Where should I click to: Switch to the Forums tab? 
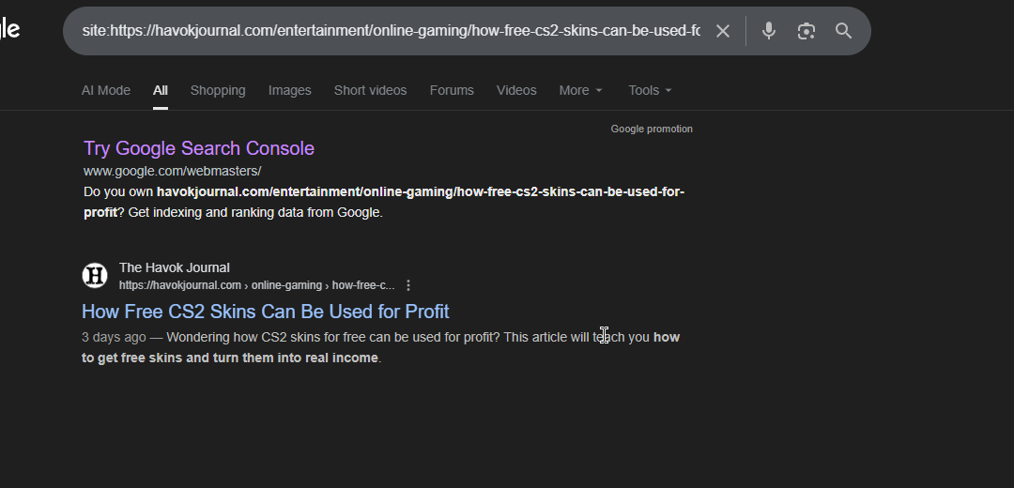(x=452, y=90)
